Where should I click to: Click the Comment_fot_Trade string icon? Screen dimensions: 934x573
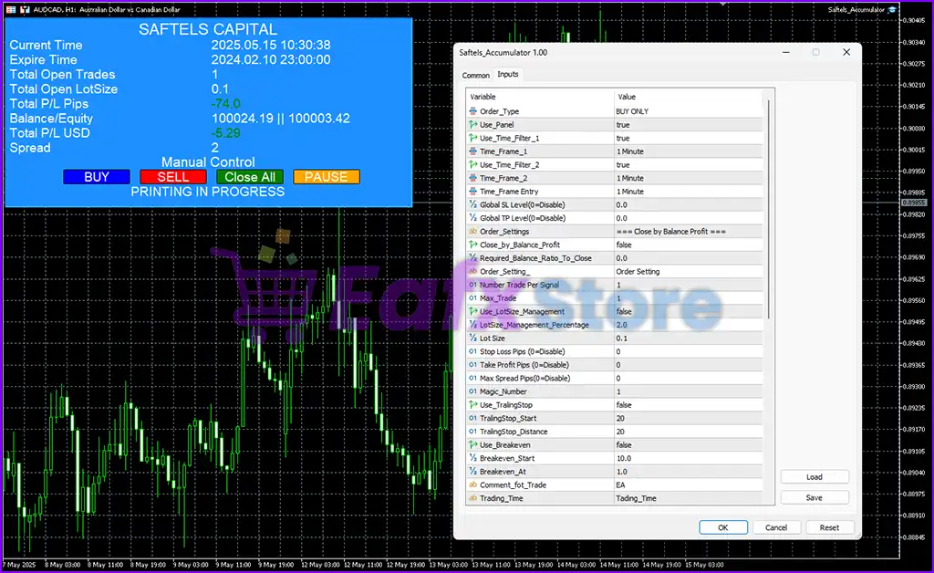tap(473, 484)
